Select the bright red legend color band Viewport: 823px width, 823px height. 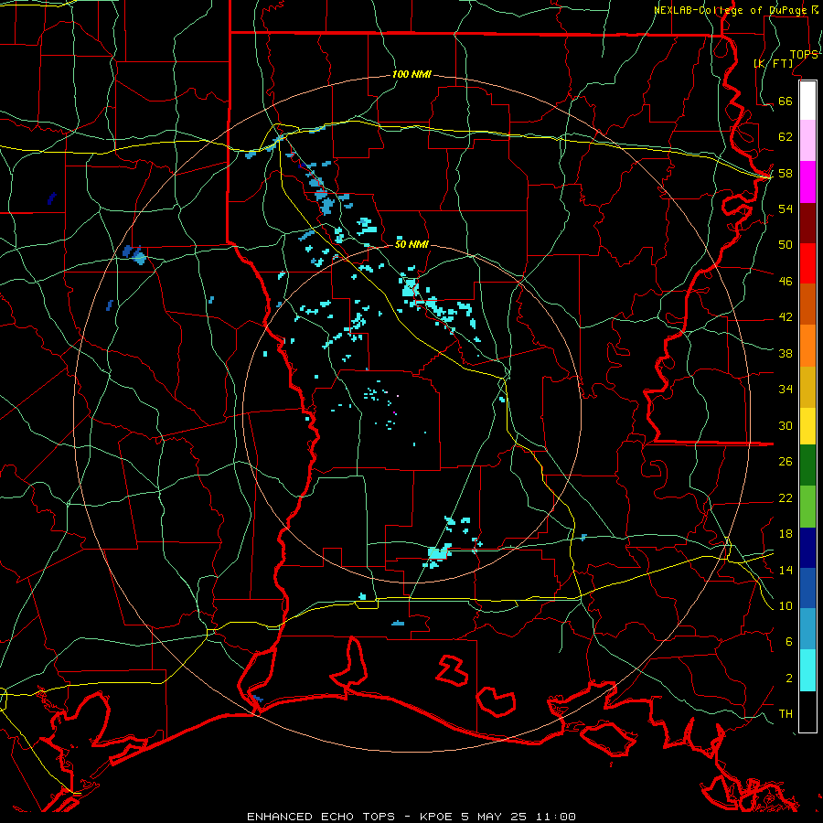[807, 263]
